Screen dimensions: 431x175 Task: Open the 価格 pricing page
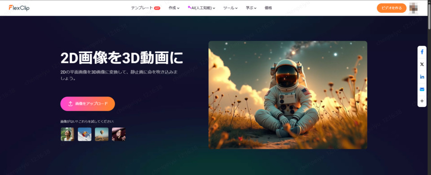tap(268, 8)
